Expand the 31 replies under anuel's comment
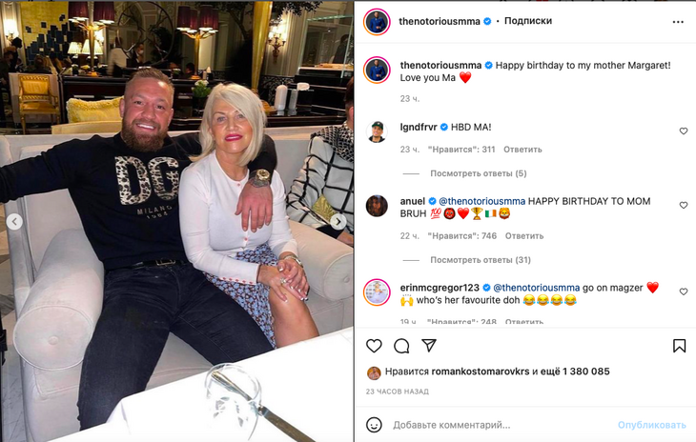This screenshot has width=696, height=442. (x=481, y=259)
